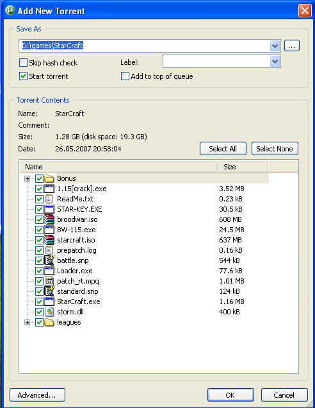Uncheck the standard.snp checkbox

click(x=39, y=291)
